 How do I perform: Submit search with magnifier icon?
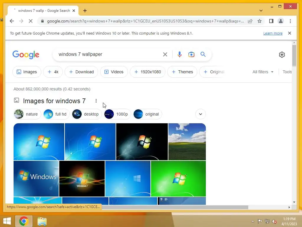[203, 54]
